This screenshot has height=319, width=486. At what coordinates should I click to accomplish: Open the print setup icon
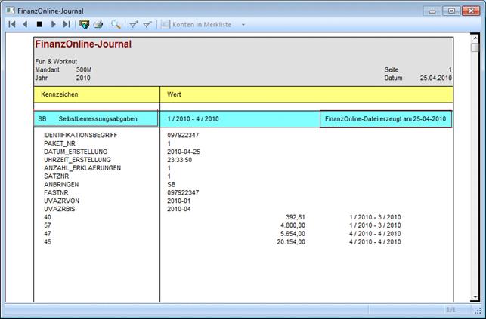pos(85,25)
